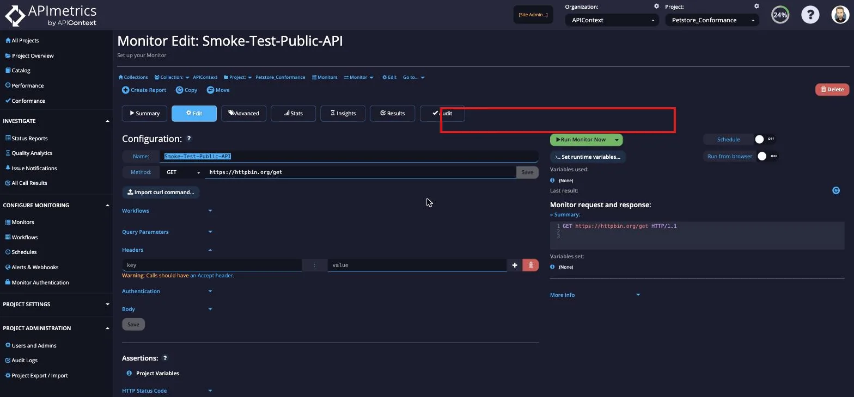Click the Collections breadcrumb

point(133,77)
